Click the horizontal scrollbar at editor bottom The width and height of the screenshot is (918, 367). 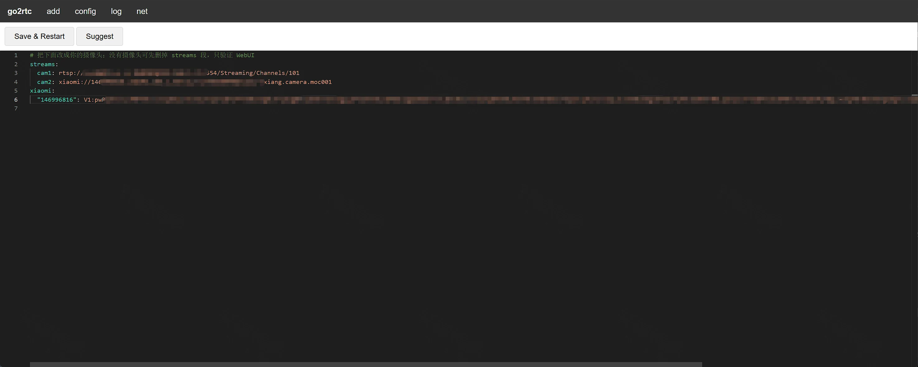[x=366, y=365]
